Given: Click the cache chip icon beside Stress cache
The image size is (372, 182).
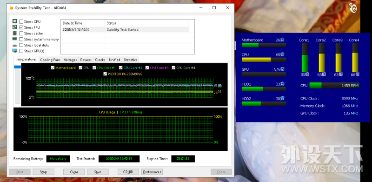Looking at the screenshot, I should click(x=15, y=33).
